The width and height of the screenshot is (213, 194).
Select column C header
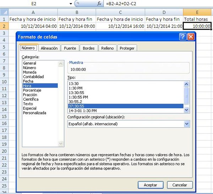[x=120, y=12]
